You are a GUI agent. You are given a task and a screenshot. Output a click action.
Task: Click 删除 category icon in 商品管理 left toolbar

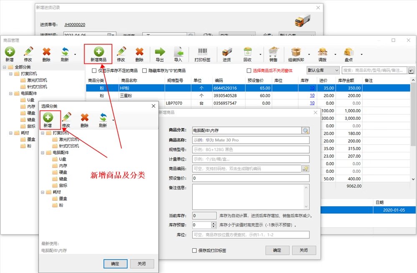click(47, 51)
